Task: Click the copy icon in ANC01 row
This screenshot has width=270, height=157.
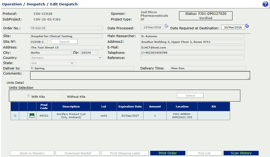Action: pyautogui.click(x=15, y=116)
